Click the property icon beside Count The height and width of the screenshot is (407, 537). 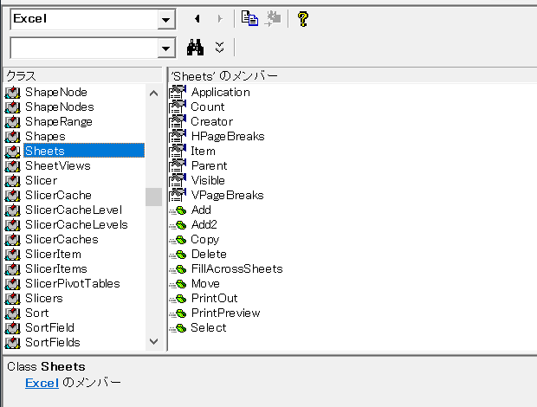pos(178,107)
